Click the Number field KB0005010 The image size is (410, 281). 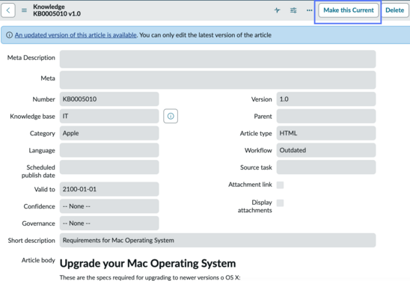point(109,99)
